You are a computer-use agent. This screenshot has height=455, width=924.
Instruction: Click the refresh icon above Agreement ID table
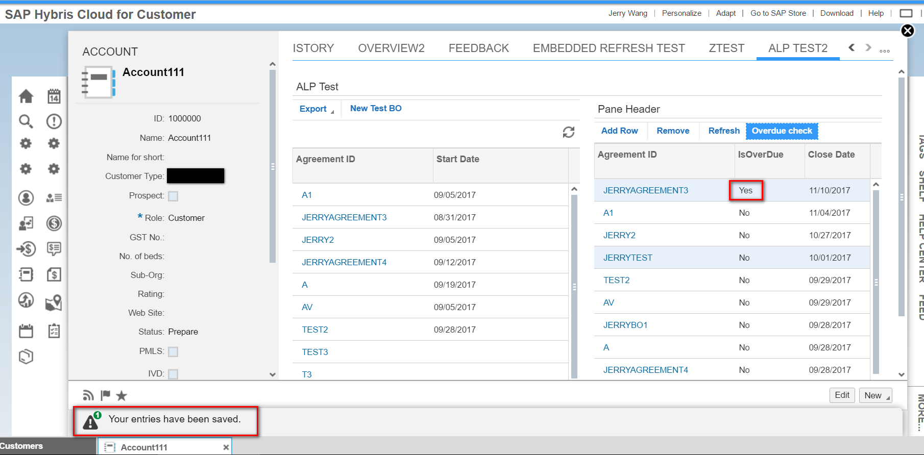[569, 133]
